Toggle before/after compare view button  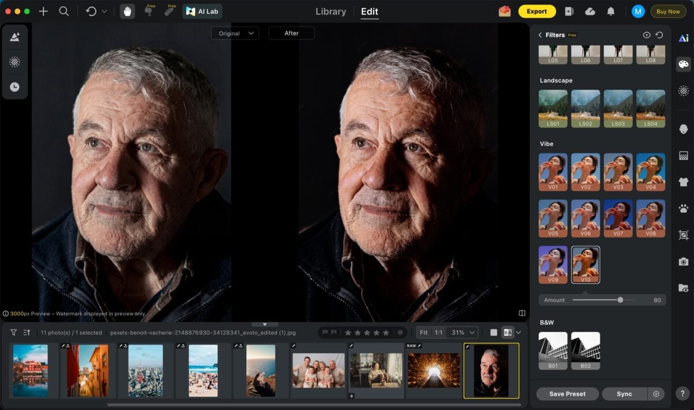coord(508,332)
